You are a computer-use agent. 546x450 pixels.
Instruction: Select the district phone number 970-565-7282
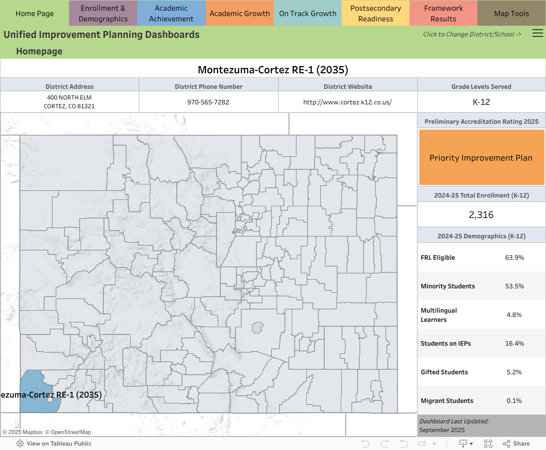208,102
